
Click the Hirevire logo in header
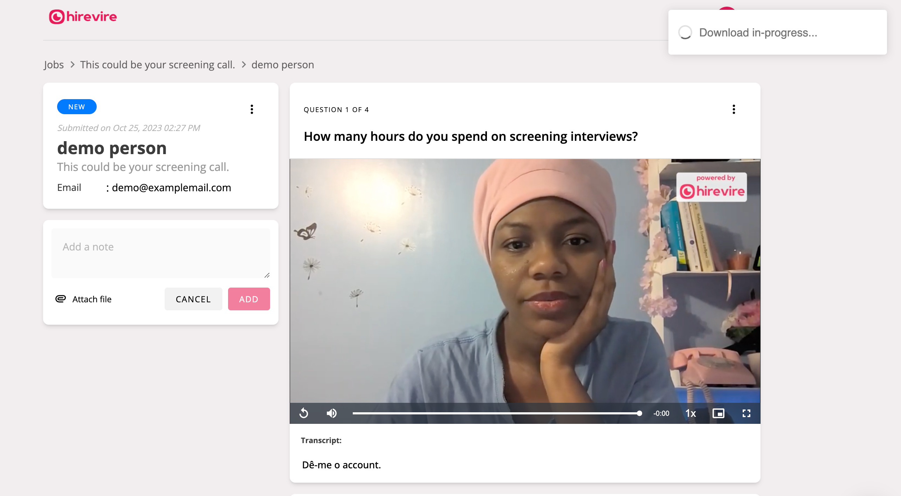click(83, 16)
